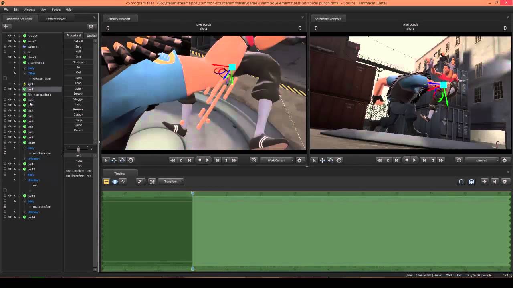The height and width of the screenshot is (288, 513).
Task: Switch timeline to Graph Editor mode
Action: (123, 182)
